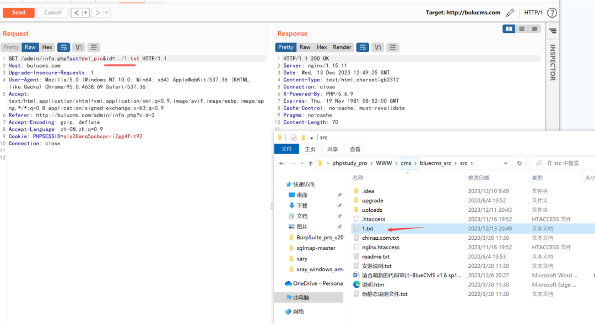Switch Request view to Hex tab
The width and height of the screenshot is (595, 324).
[x=47, y=47]
